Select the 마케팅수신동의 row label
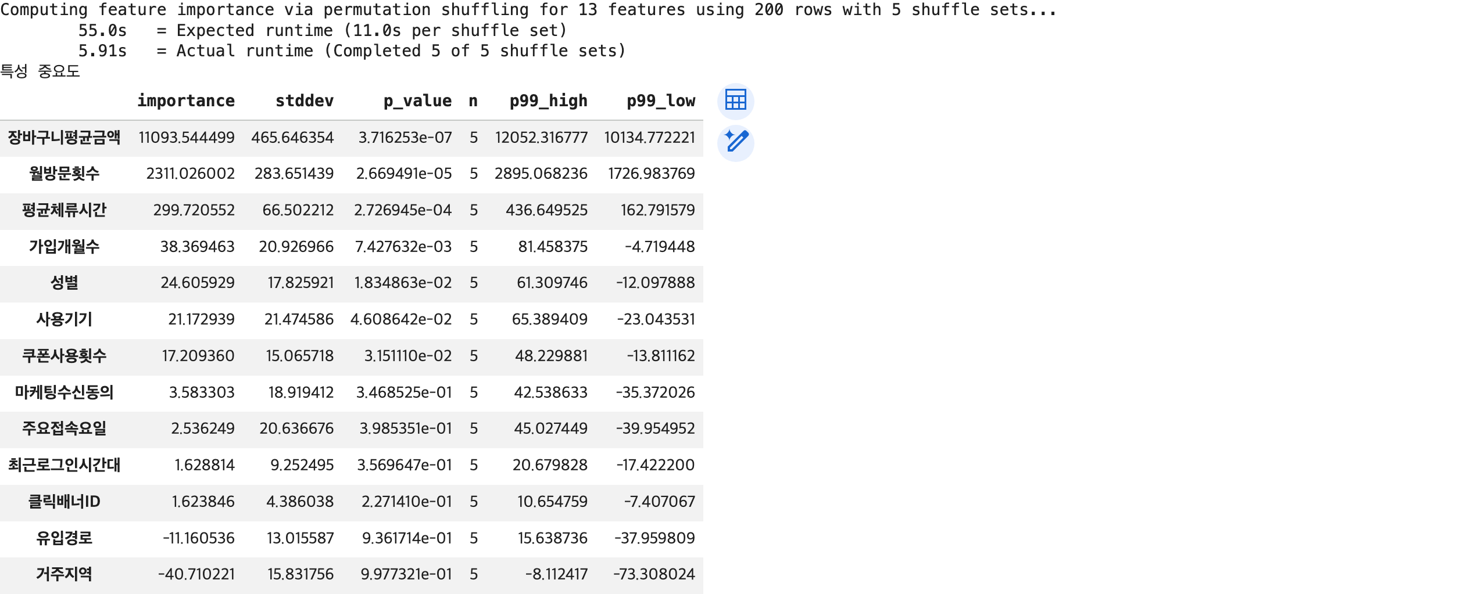Image resolution: width=1481 pixels, height=594 pixels. click(64, 393)
